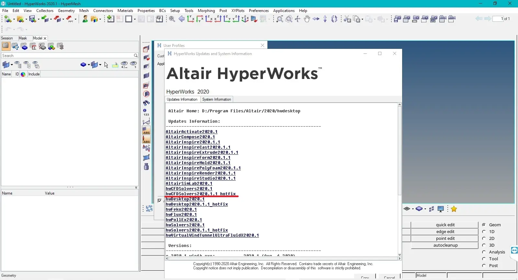
Task: Click the Cut Window scissors icon
Action: pos(347,19)
